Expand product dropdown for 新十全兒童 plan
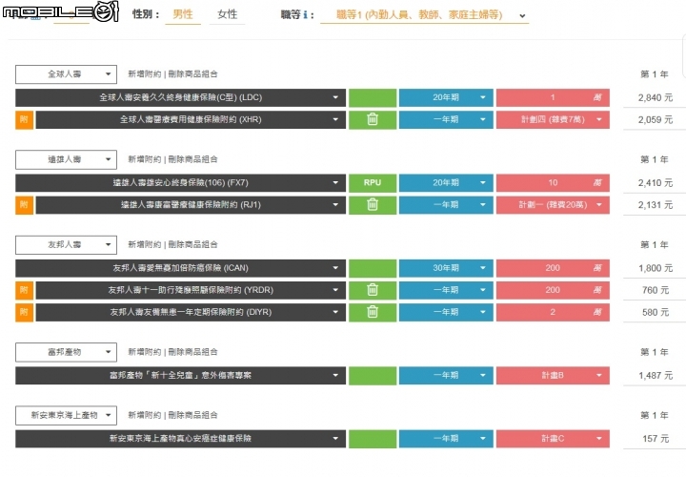Viewport: 686px width, 477px height. pyautogui.click(x=180, y=375)
